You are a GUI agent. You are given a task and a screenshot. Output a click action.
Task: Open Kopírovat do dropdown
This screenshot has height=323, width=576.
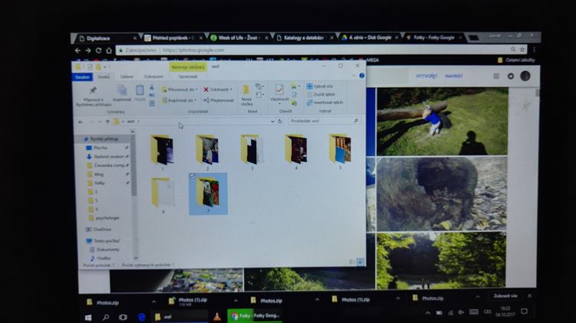coord(179,100)
